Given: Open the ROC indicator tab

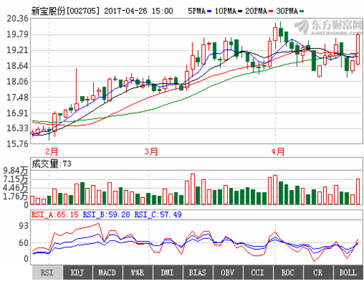Looking at the screenshot, I should (288, 272).
